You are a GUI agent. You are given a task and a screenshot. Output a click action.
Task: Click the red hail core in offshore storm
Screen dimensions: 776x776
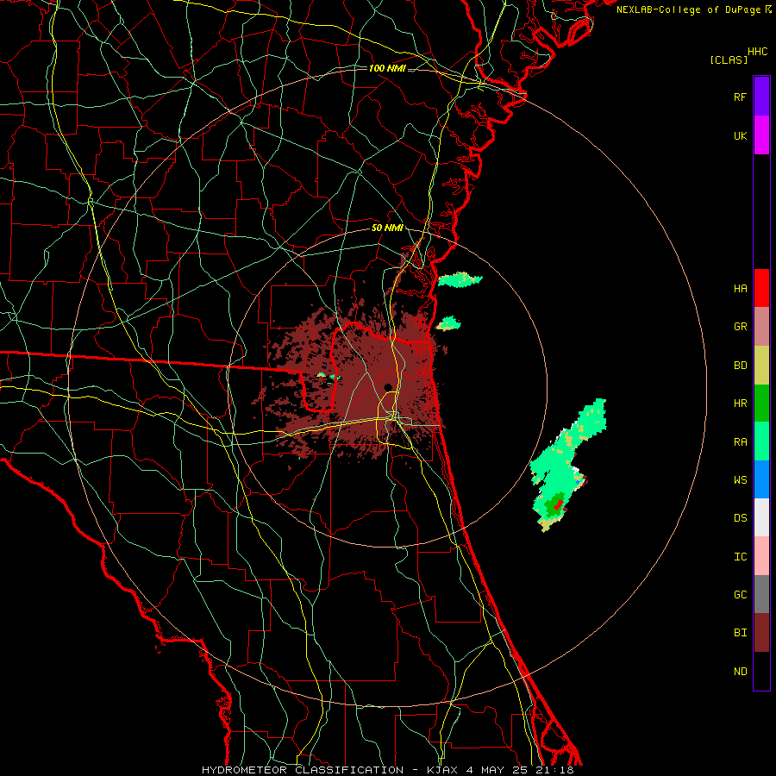(558, 504)
